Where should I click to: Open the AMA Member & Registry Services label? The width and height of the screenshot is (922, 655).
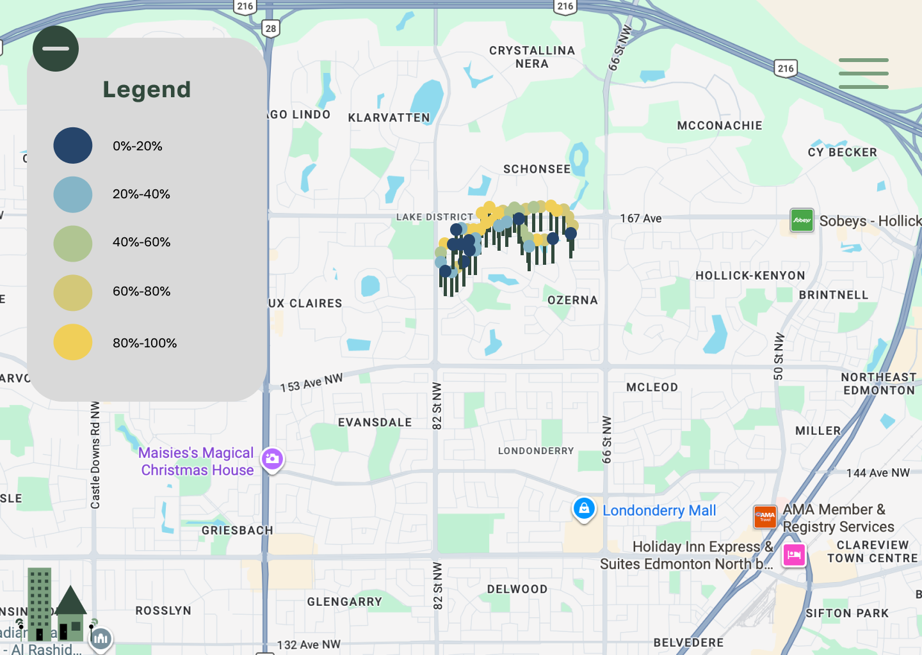click(838, 518)
